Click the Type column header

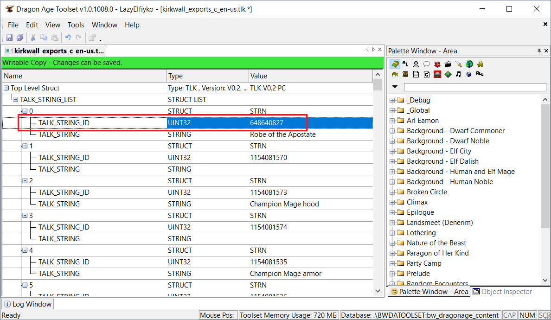point(208,76)
